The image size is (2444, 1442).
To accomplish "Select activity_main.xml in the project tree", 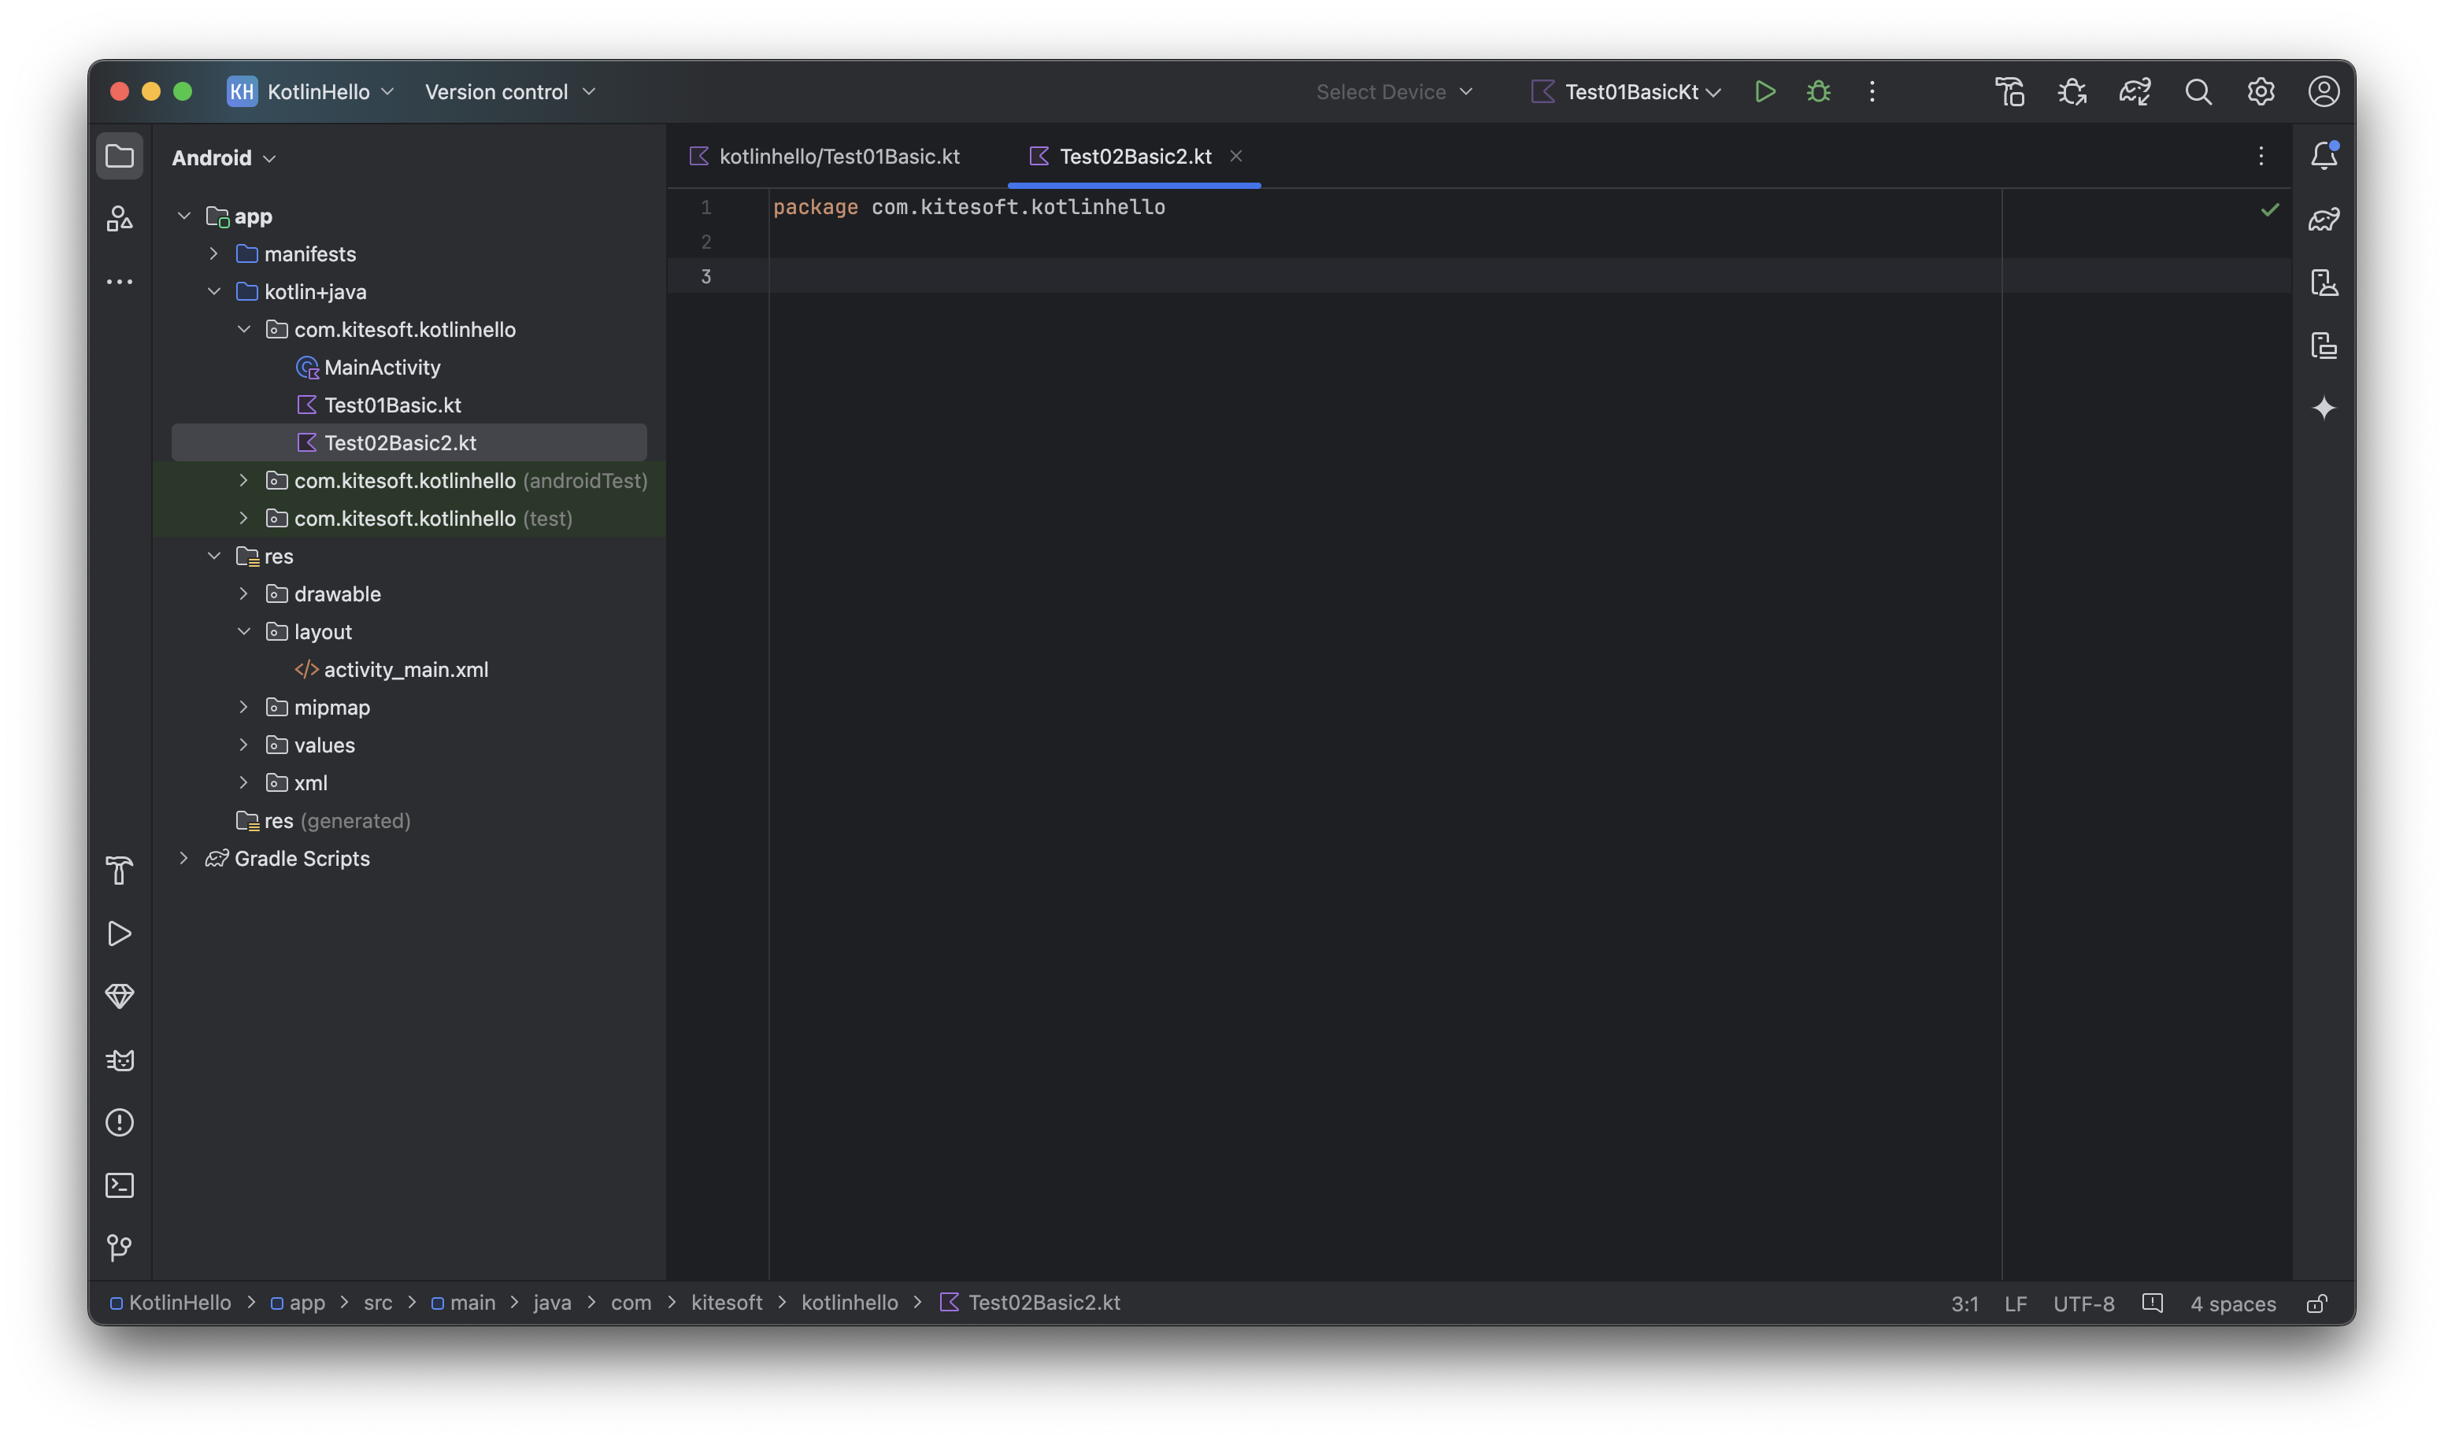I will click(x=405, y=670).
